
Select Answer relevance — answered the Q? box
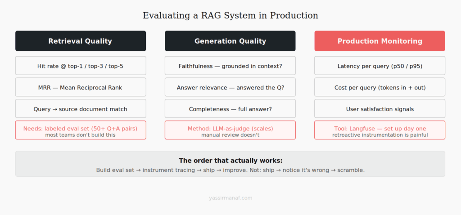[230, 87]
